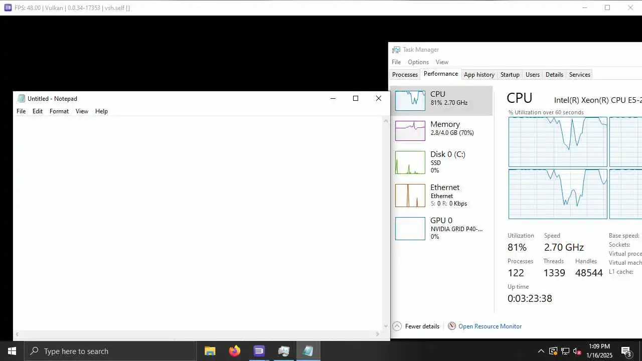Click Task Manager title bar icon
642x361 pixels.
tap(396, 50)
